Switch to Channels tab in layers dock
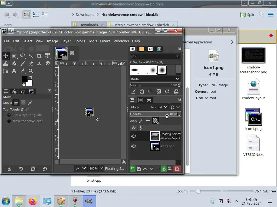This screenshot has width=277, height=207. (x=141, y=100)
